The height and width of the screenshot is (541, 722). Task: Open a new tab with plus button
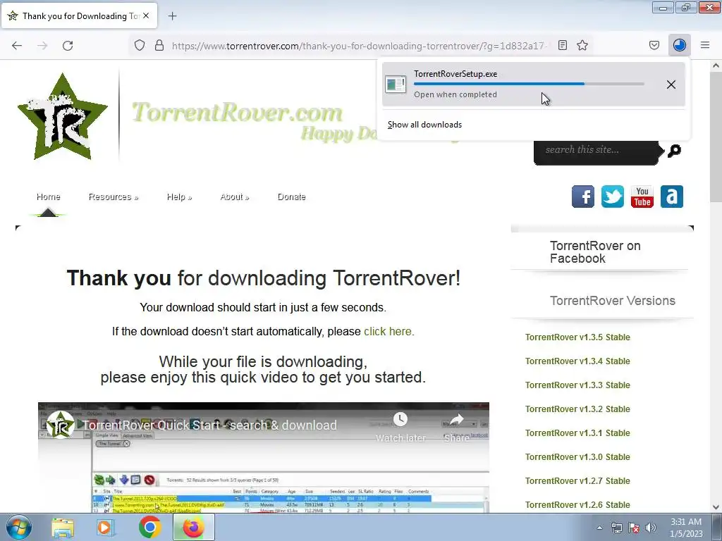click(x=172, y=16)
